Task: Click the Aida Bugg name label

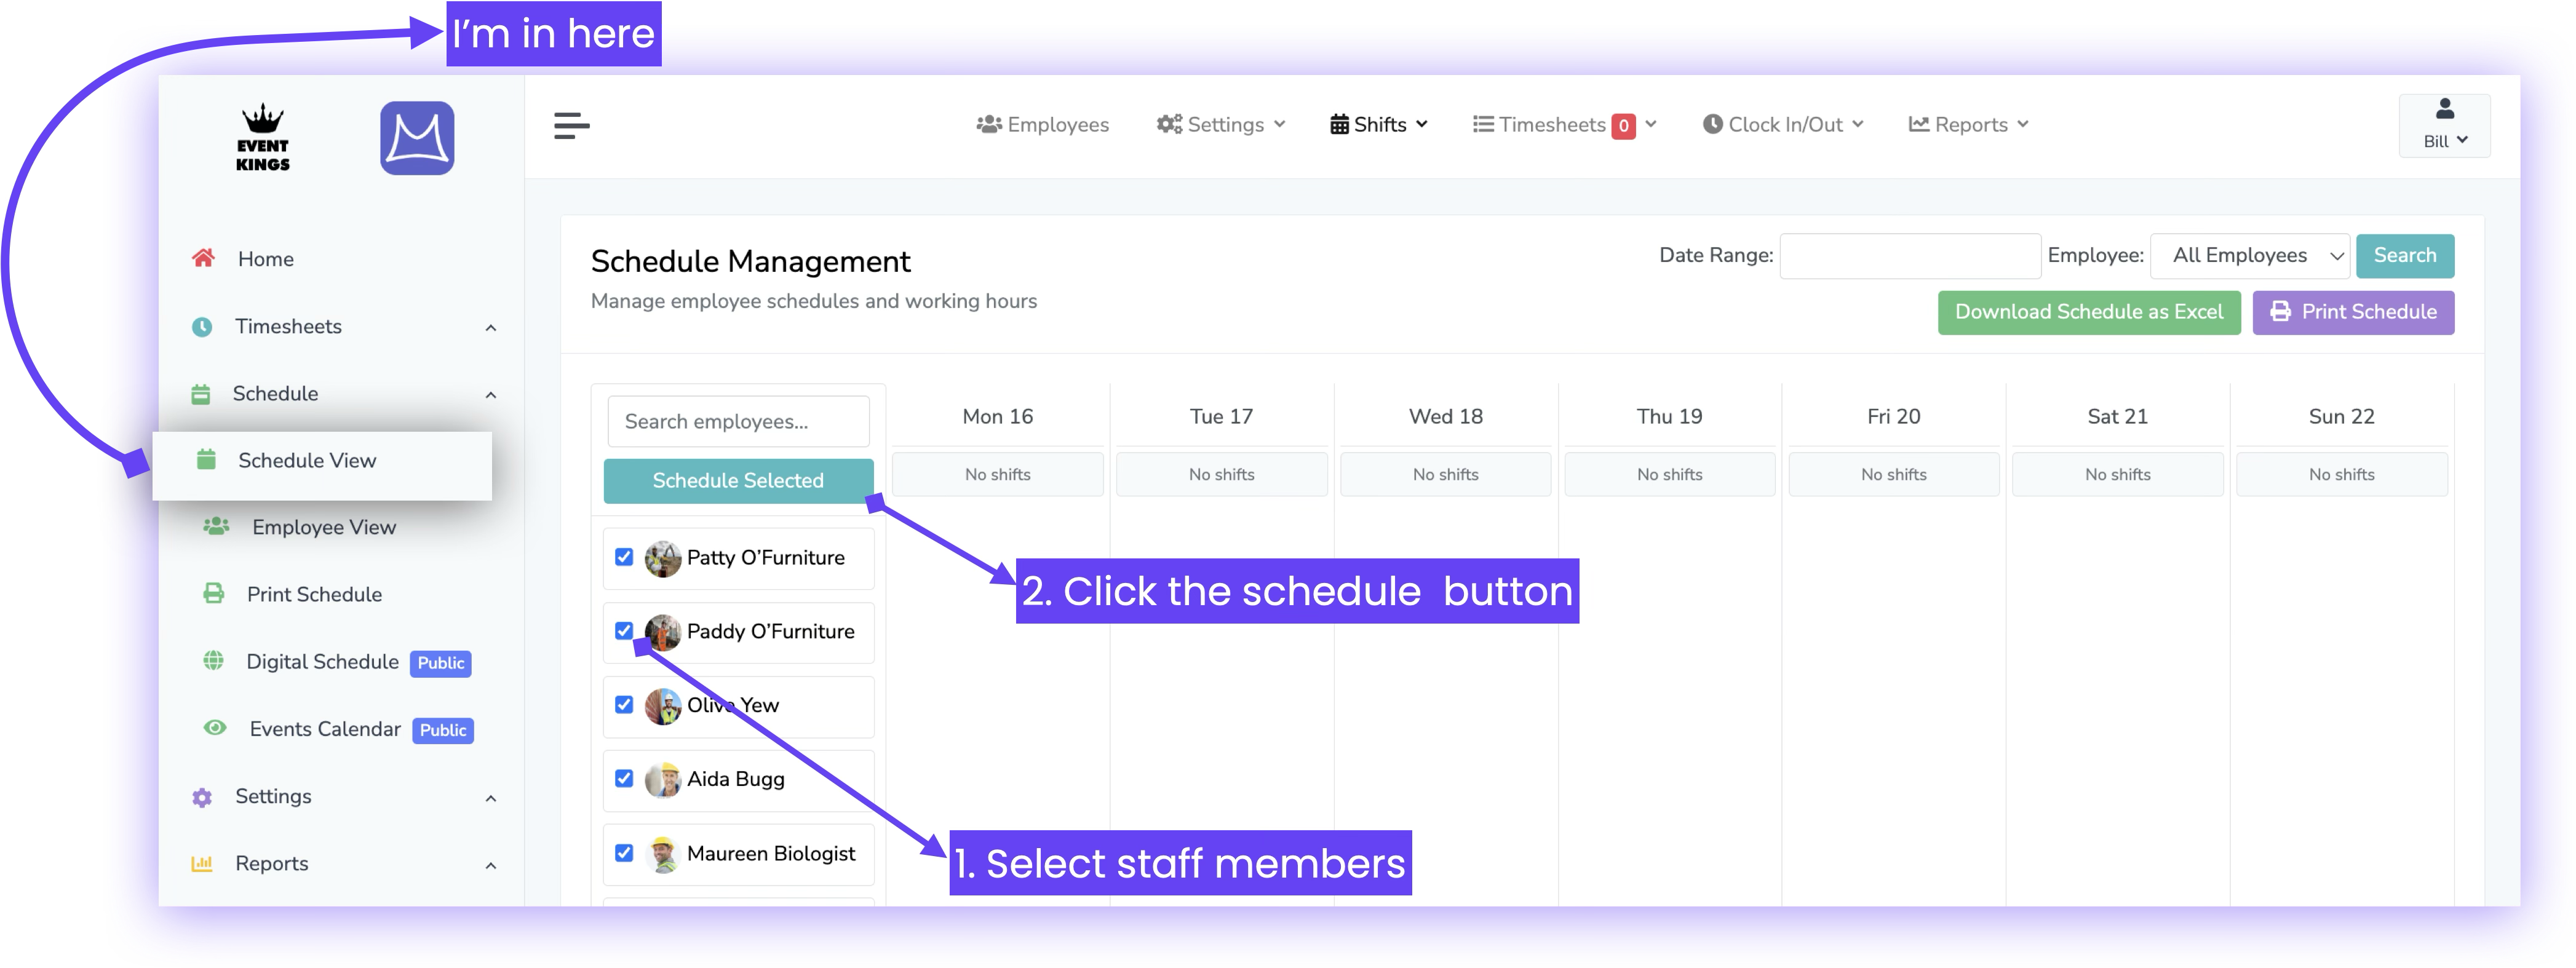Action: pos(735,779)
